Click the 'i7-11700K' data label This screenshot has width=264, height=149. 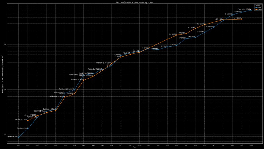(x=210, y=26)
